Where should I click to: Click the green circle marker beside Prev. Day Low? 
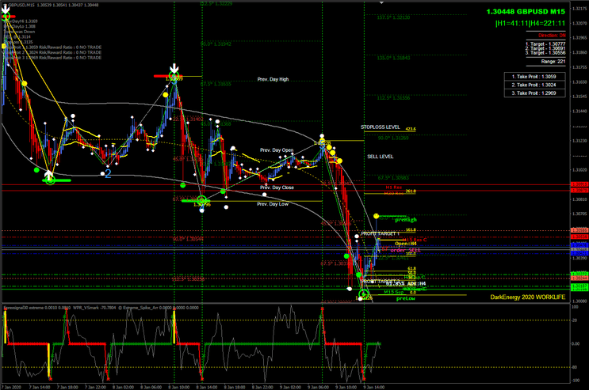click(201, 201)
